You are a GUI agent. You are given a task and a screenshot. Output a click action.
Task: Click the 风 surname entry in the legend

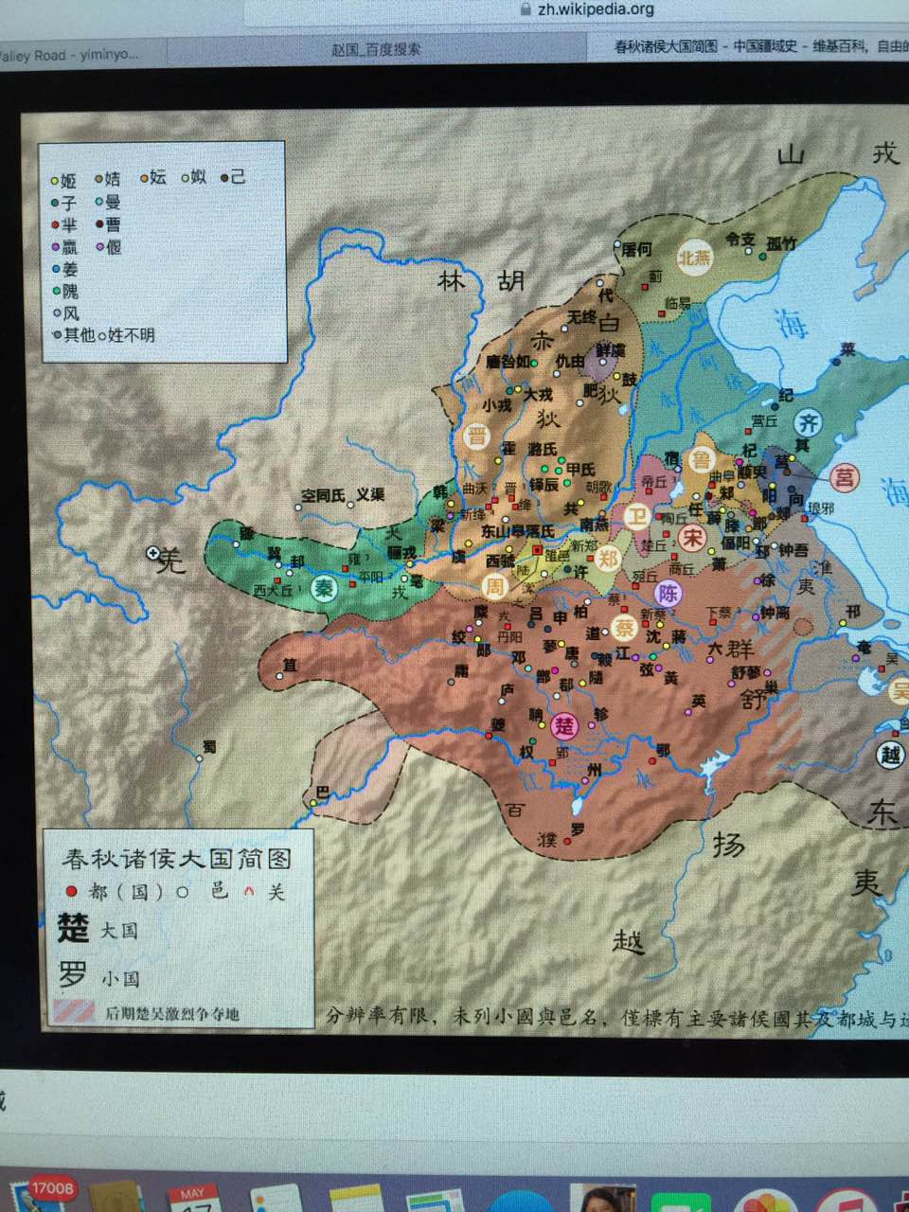pos(64,313)
